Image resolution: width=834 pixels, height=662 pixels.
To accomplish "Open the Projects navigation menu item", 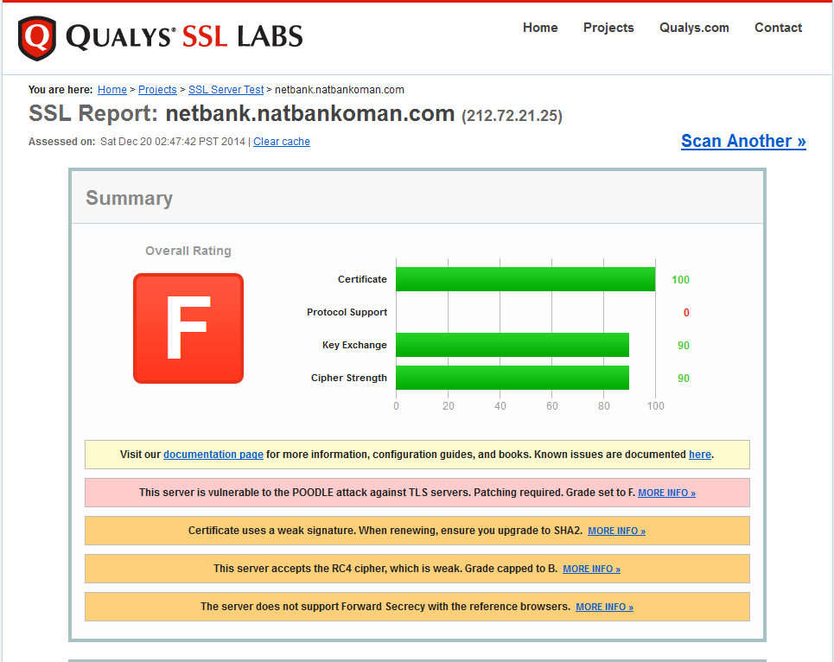I will click(x=608, y=28).
